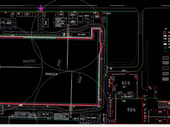170x127 pixels.
Task: Pick the green circle symbol in the legend
Action: pos(165,48)
